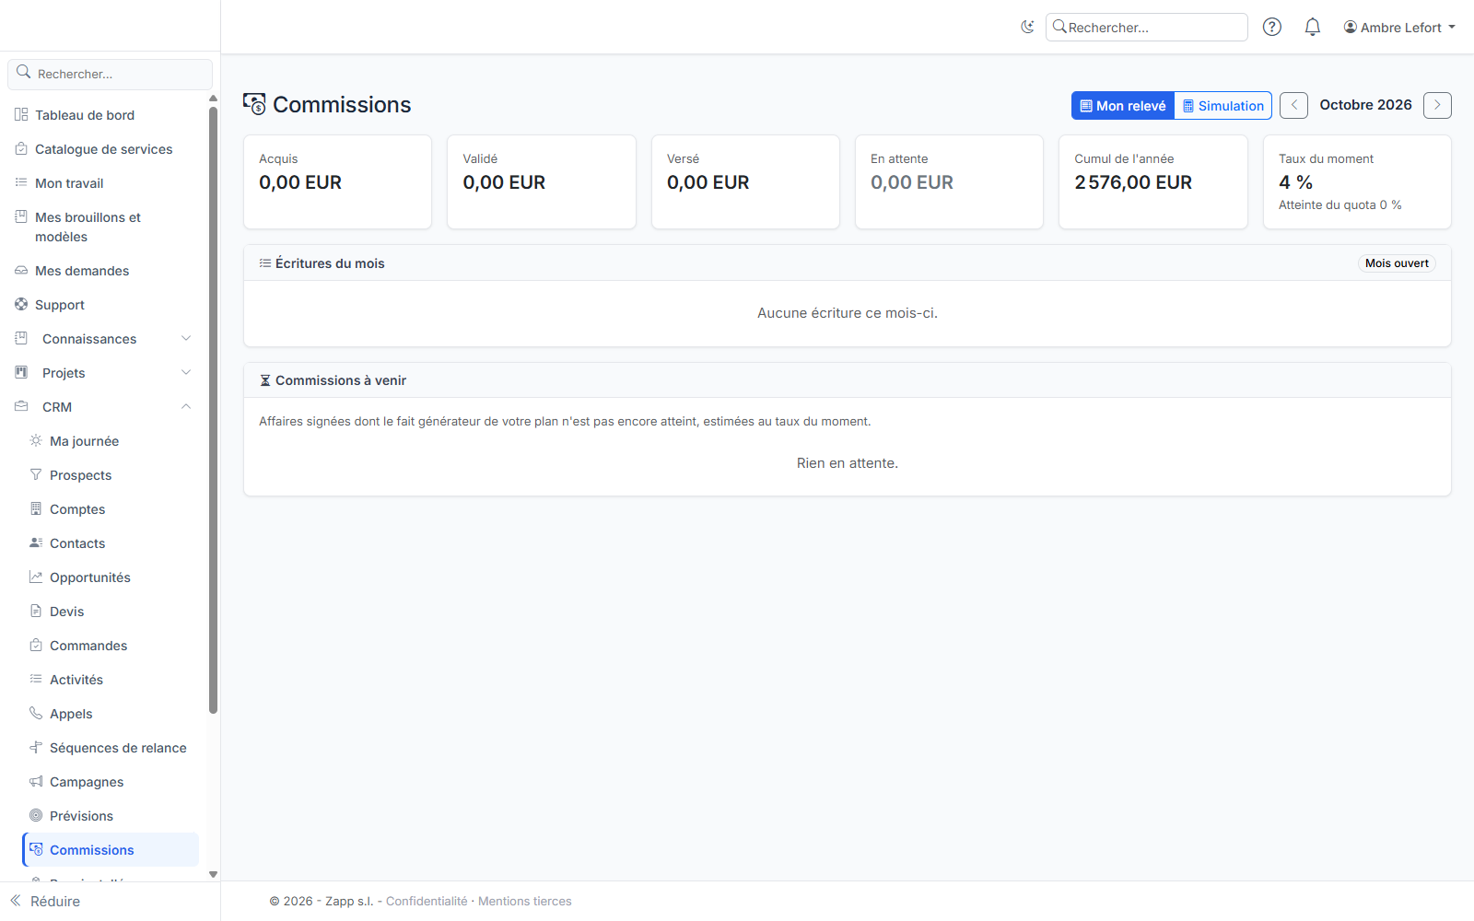
Task: Click the Mes demandes inbox icon
Action: tap(21, 271)
